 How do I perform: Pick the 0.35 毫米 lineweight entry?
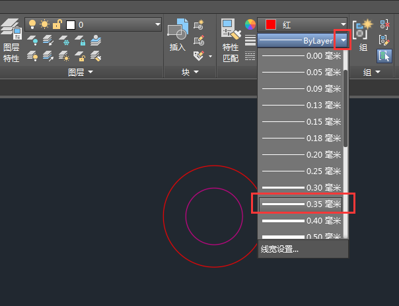tap(301, 204)
